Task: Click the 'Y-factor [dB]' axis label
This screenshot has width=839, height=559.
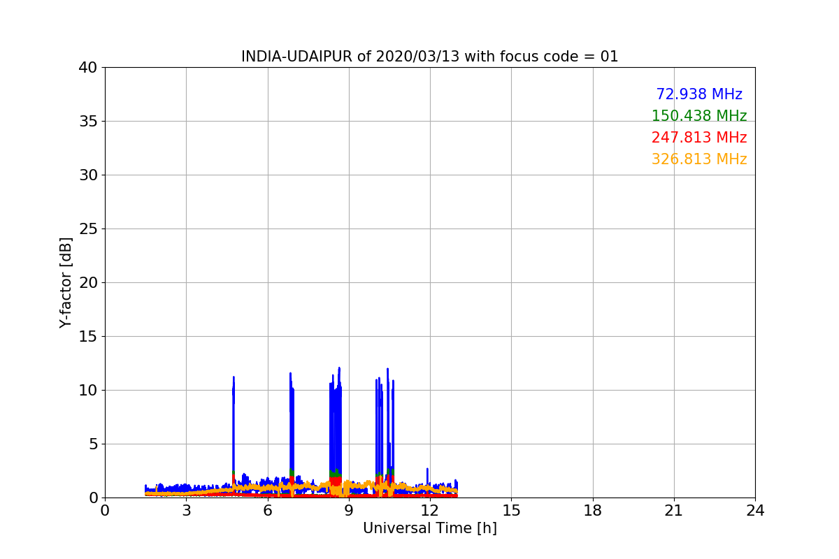Action: pos(66,282)
